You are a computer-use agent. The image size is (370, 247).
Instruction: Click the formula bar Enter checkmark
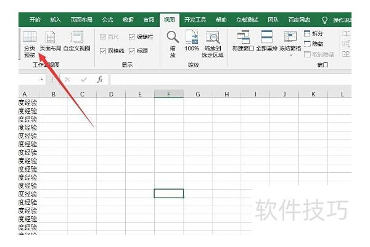click(x=83, y=80)
